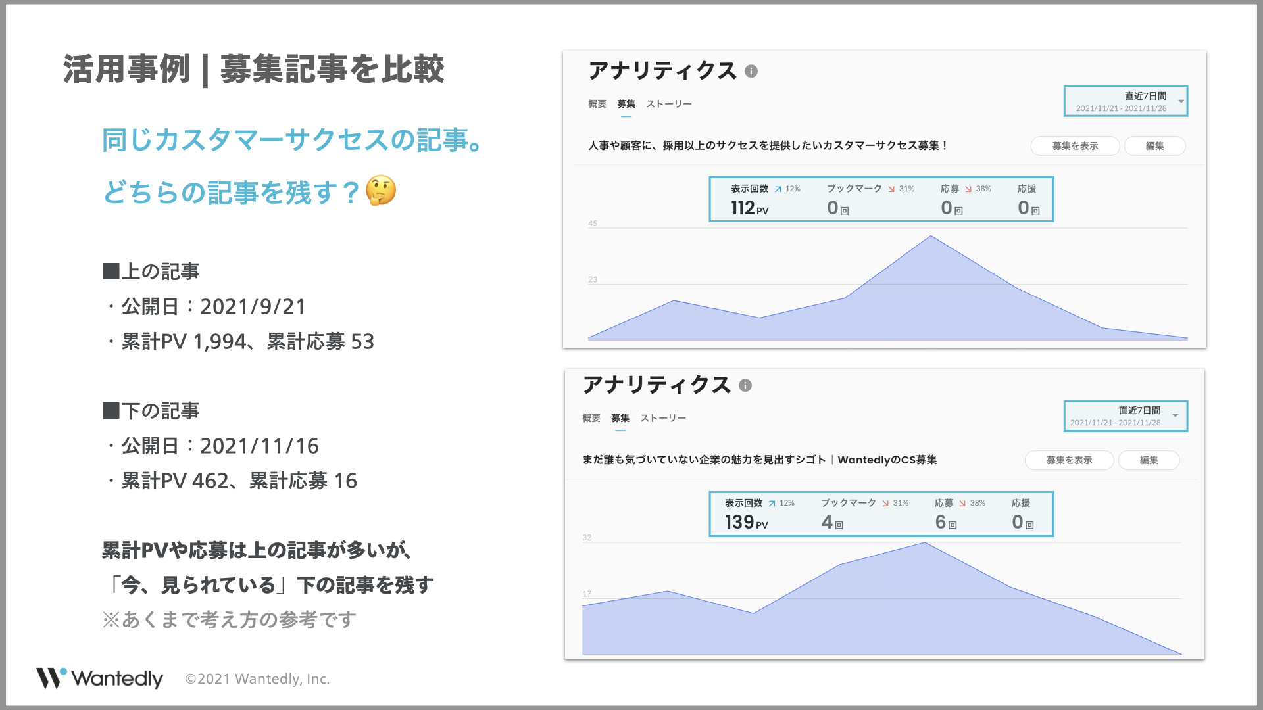Click 募集を表示 button in lower panel
The width and height of the screenshot is (1263, 710).
point(1069,460)
